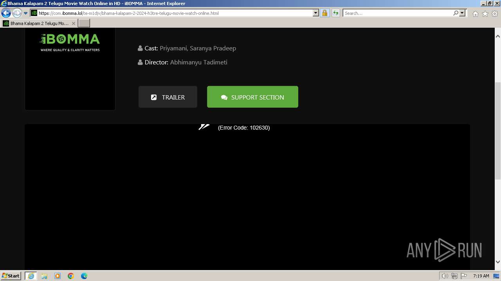Screen dimensions: 501x281
Task: Click the Internet Explorer title bar icon
Action: 4,4
